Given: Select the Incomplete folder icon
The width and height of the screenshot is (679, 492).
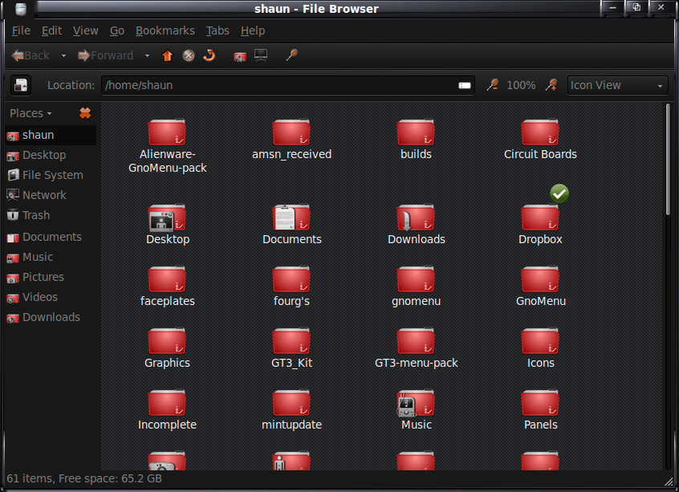Looking at the screenshot, I should [x=167, y=403].
